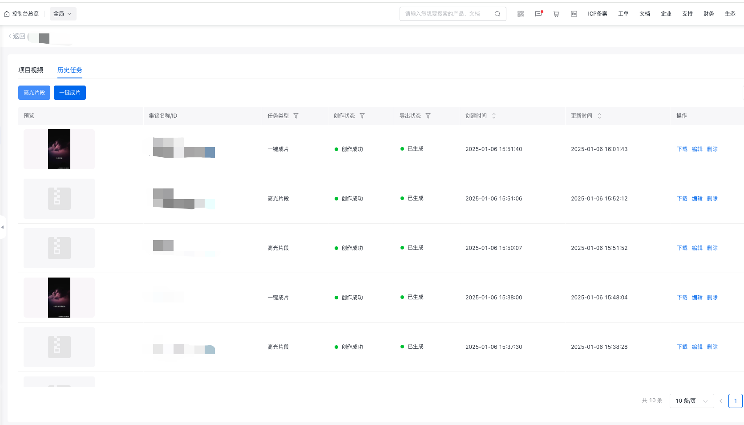Open 生态 menu item

(x=730, y=14)
